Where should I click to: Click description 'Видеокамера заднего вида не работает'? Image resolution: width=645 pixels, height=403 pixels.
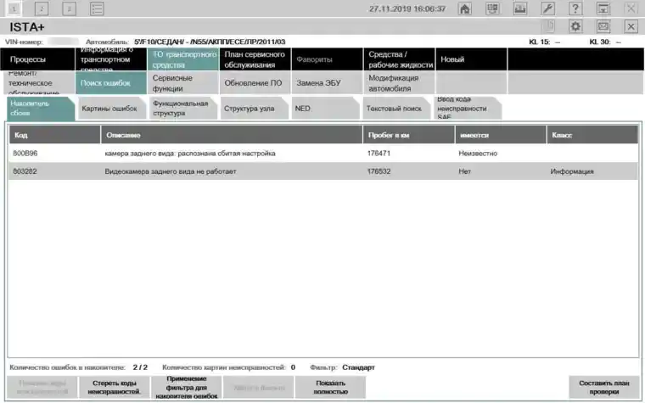pyautogui.click(x=171, y=171)
